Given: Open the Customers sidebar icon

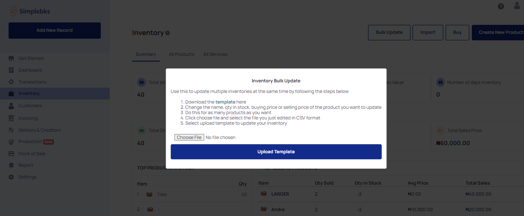Looking at the screenshot, I should coord(11,106).
